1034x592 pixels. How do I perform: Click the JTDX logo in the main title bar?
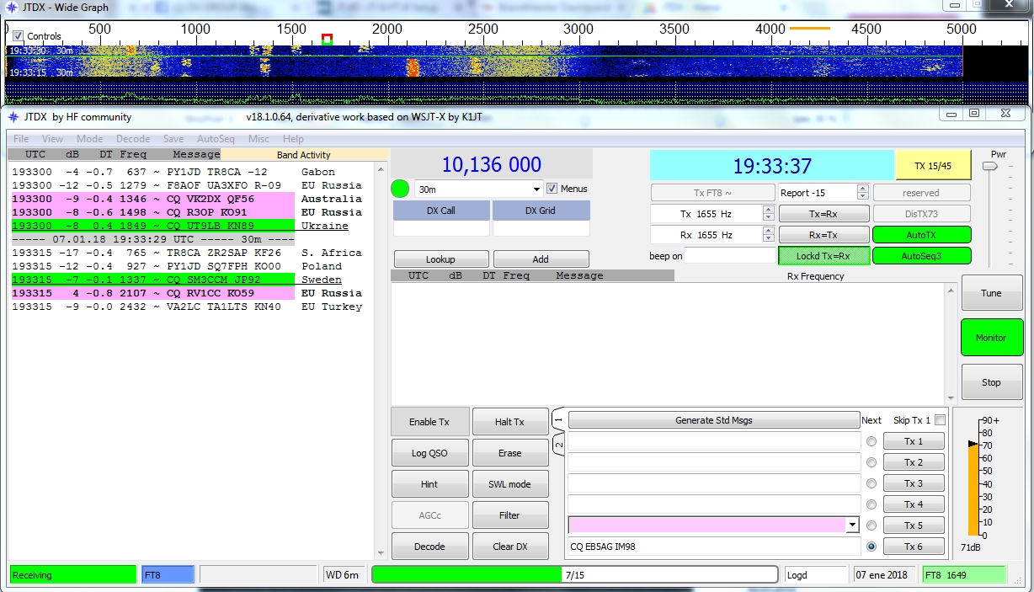pos(13,117)
